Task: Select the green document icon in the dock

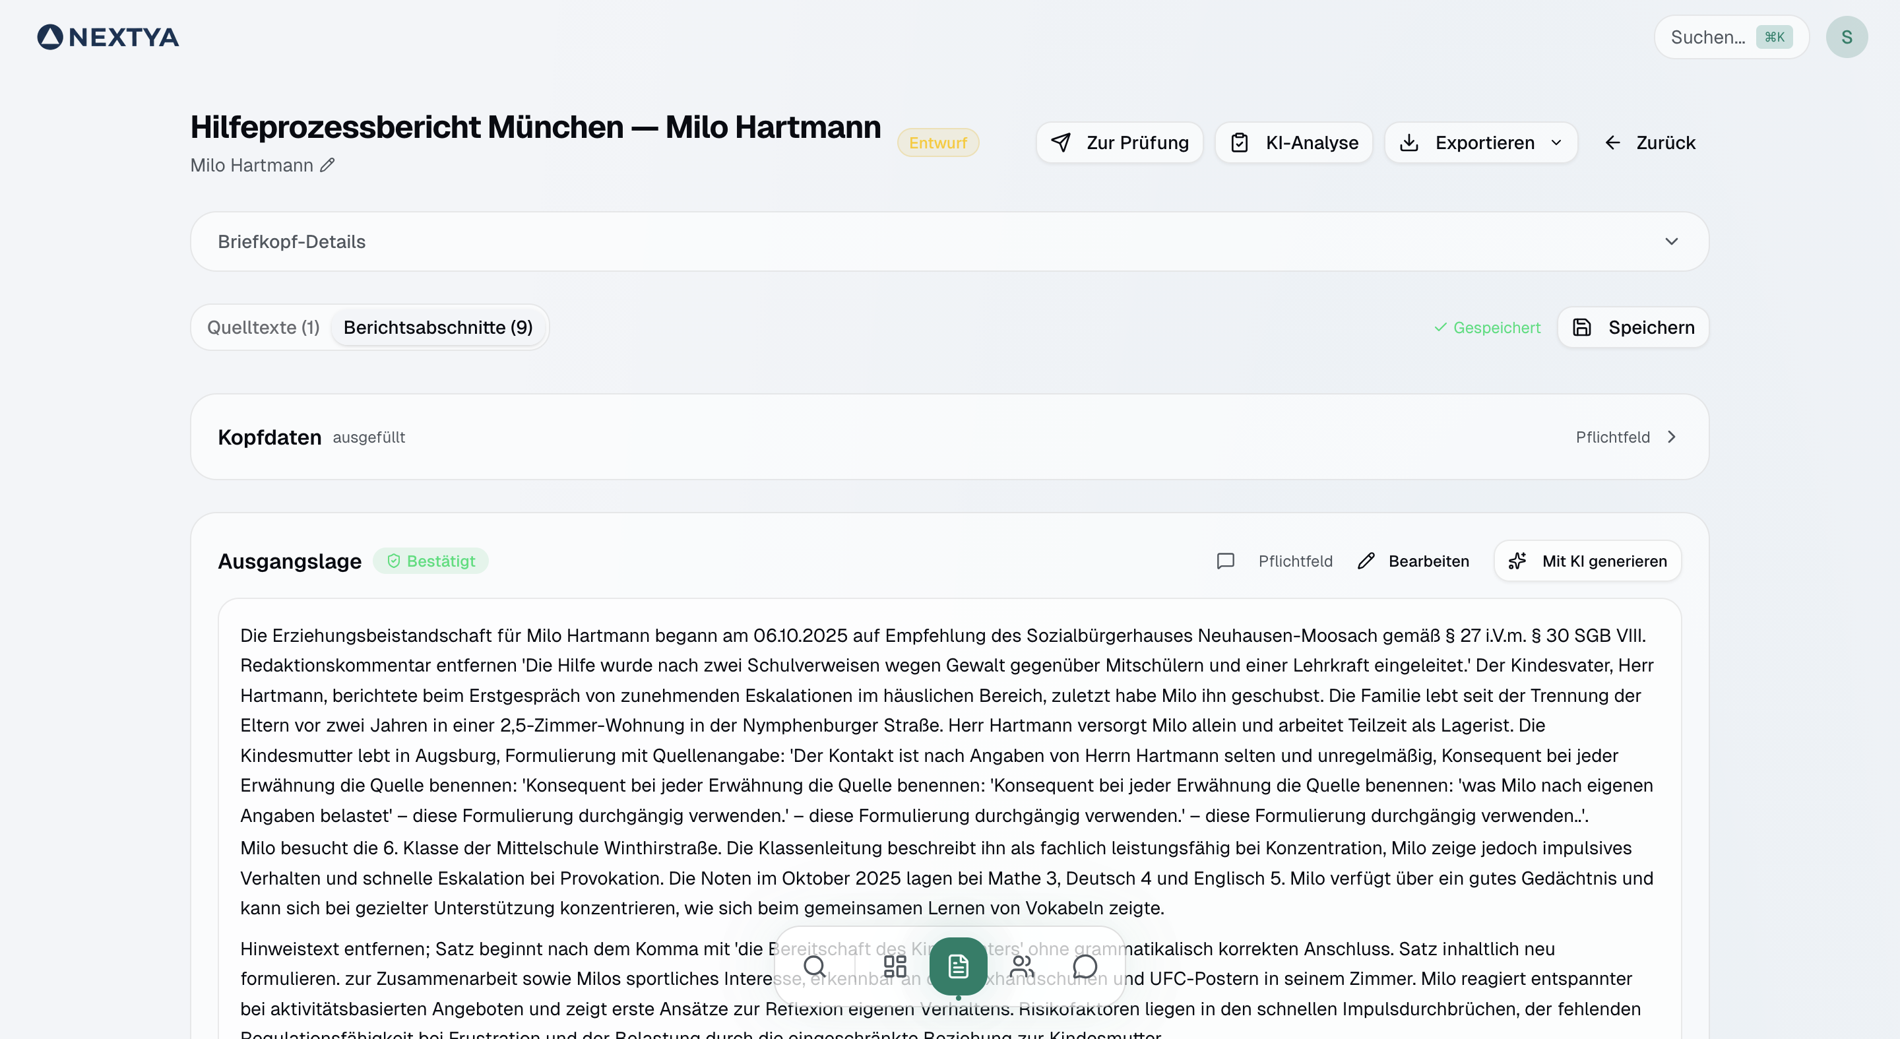Action: [x=957, y=966]
